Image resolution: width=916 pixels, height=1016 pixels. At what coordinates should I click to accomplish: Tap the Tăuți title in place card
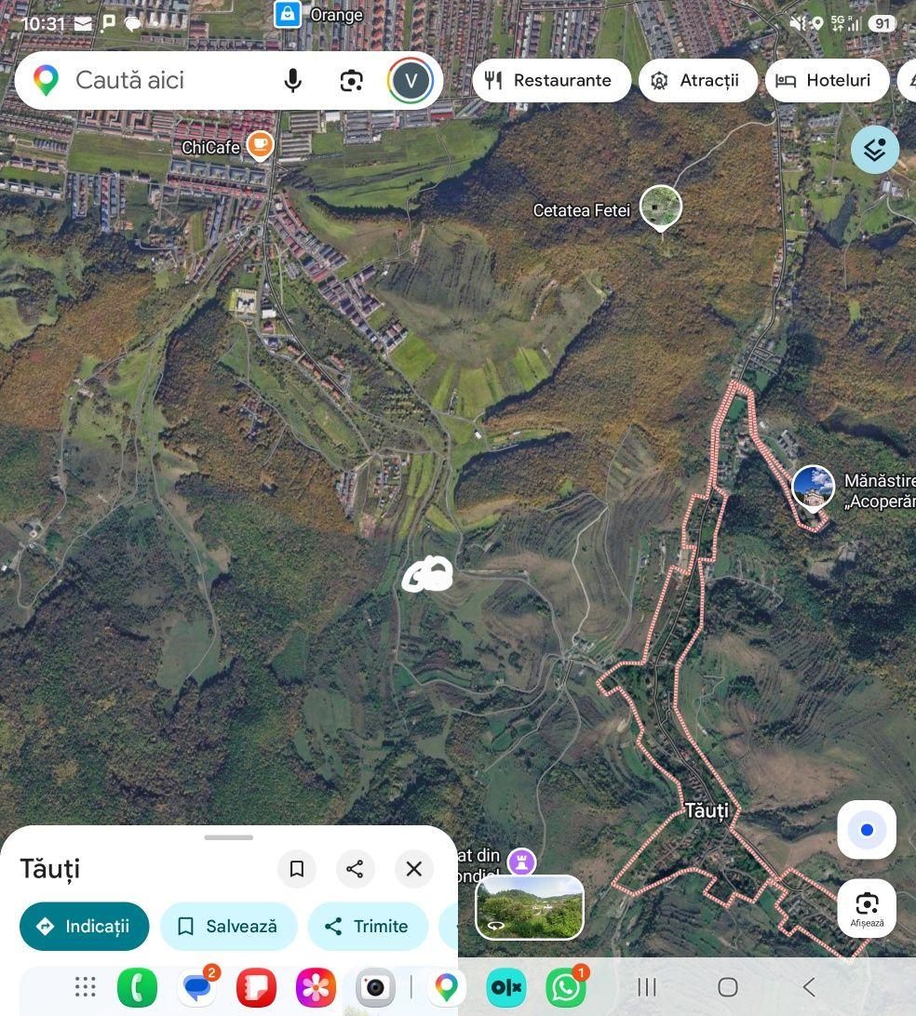(x=50, y=869)
